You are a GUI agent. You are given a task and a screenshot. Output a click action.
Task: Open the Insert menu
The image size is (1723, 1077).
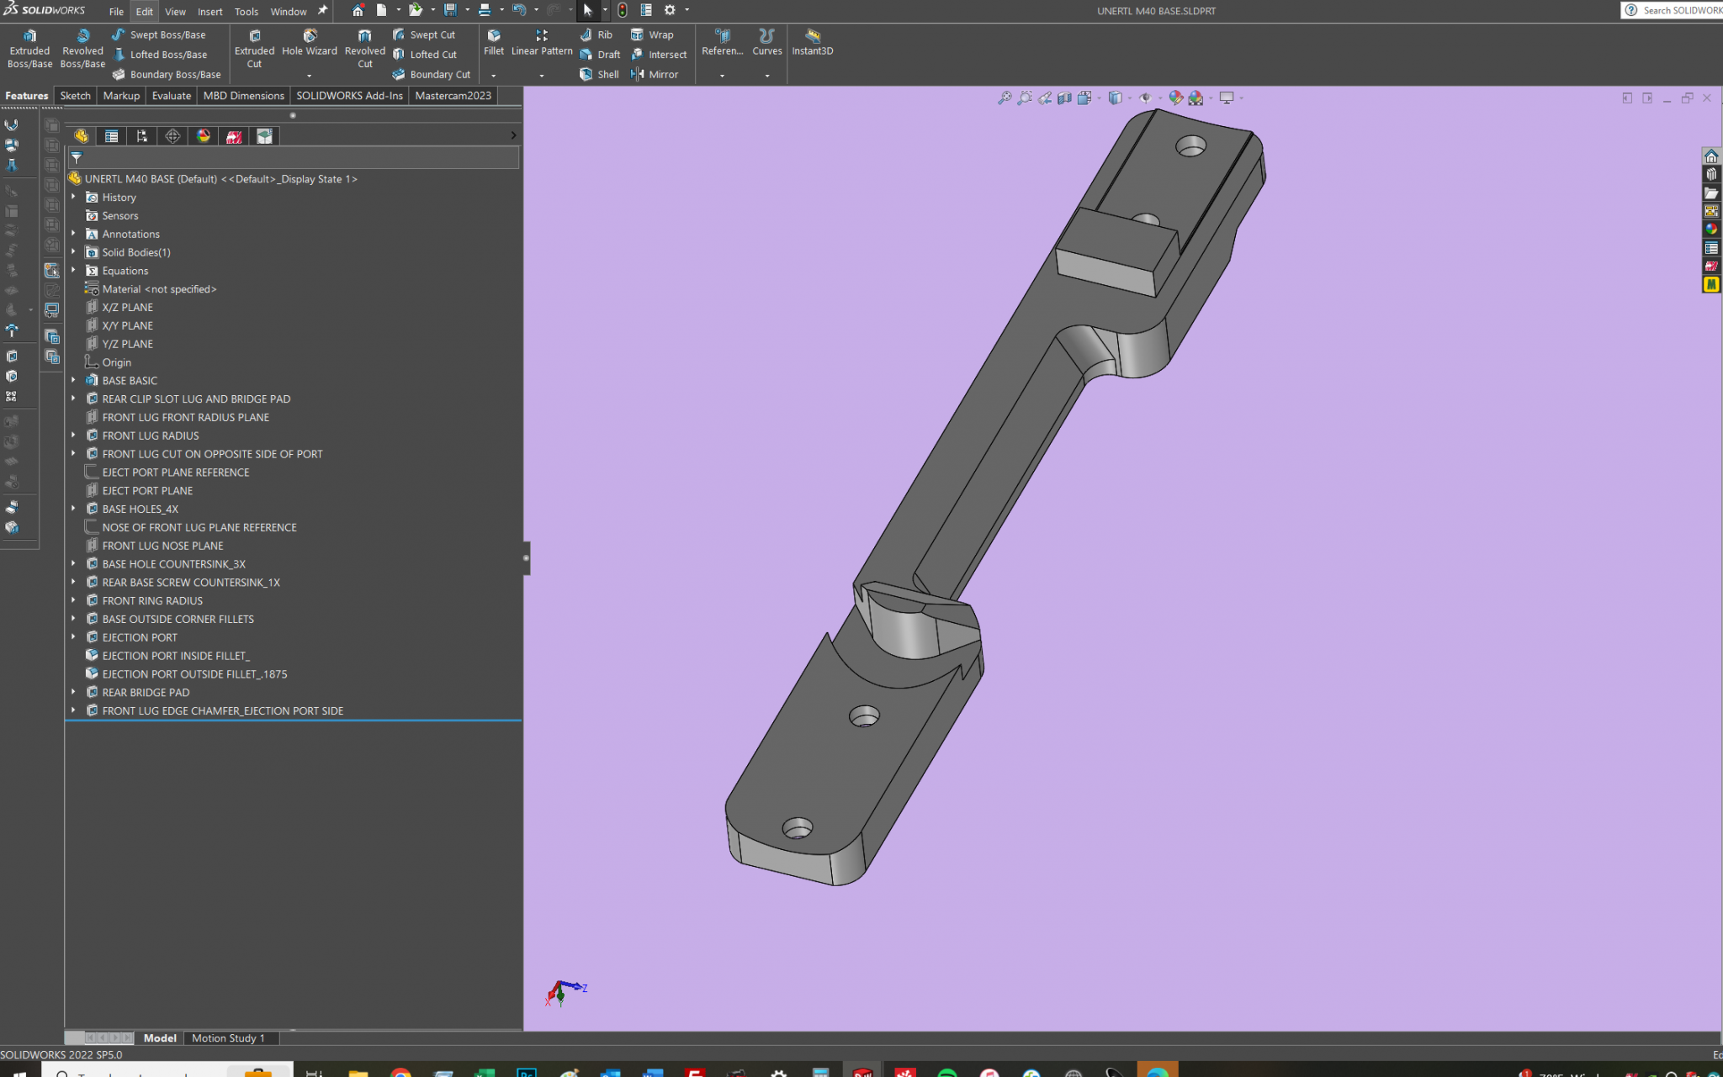(x=209, y=11)
